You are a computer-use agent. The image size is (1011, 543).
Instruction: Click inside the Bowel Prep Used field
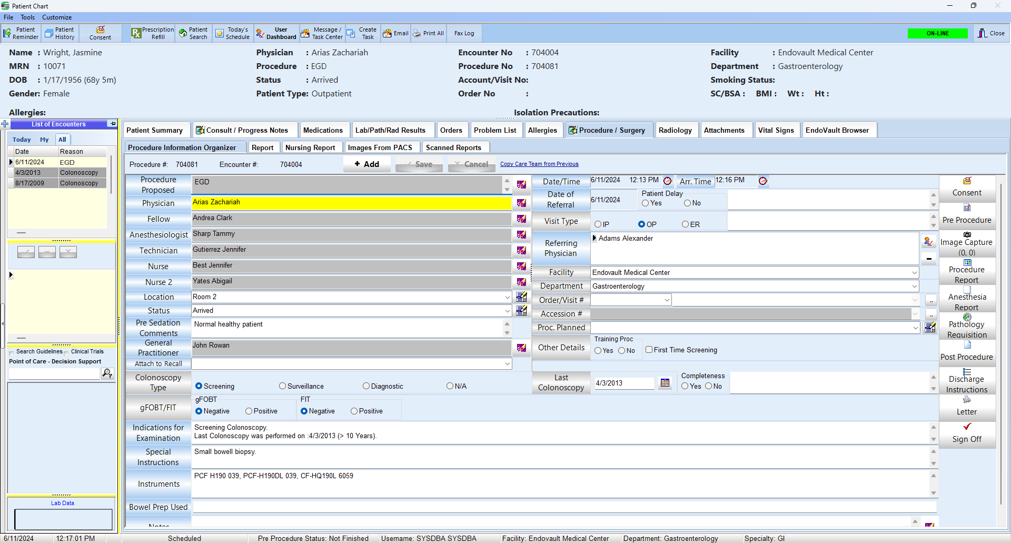tap(563, 507)
